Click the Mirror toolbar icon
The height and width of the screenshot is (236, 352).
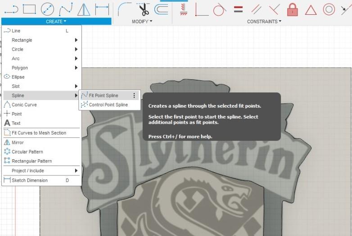84,9
